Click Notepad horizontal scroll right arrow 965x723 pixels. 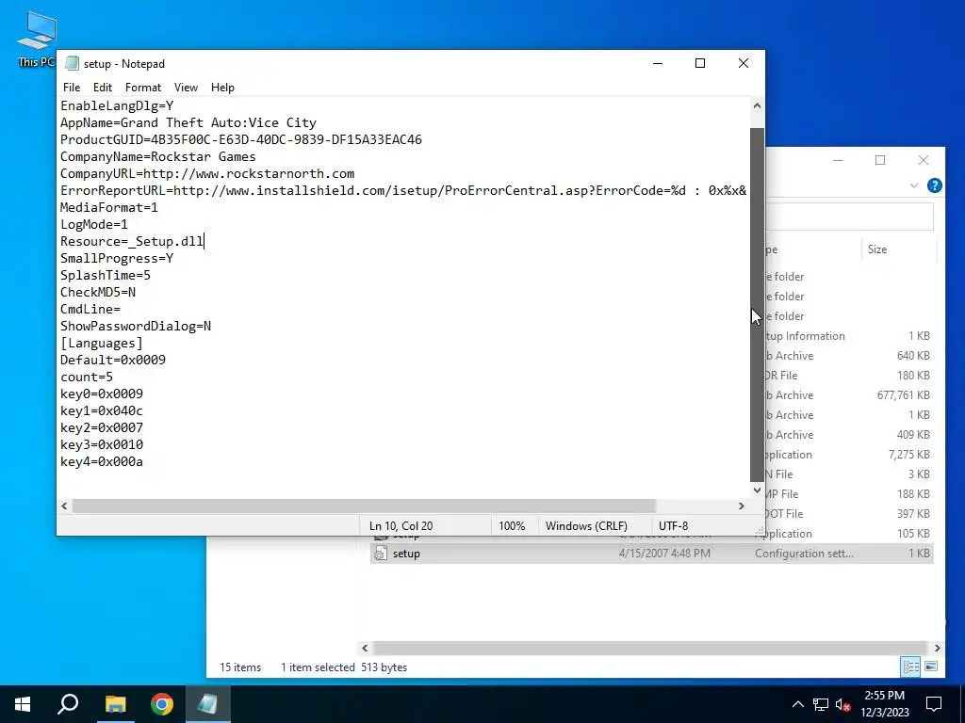coord(742,506)
